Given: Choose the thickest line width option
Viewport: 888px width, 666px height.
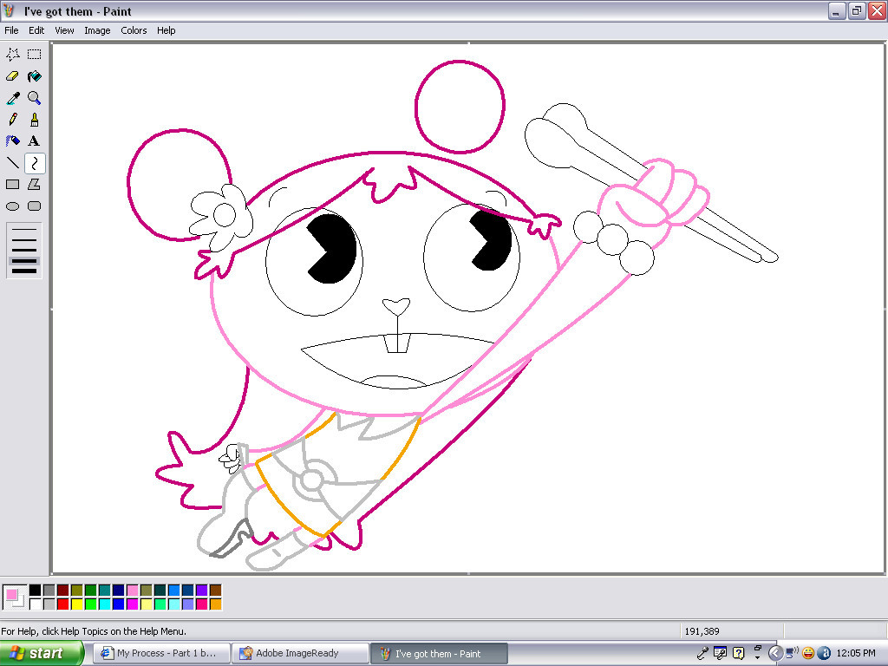Looking at the screenshot, I should pos(23,271).
